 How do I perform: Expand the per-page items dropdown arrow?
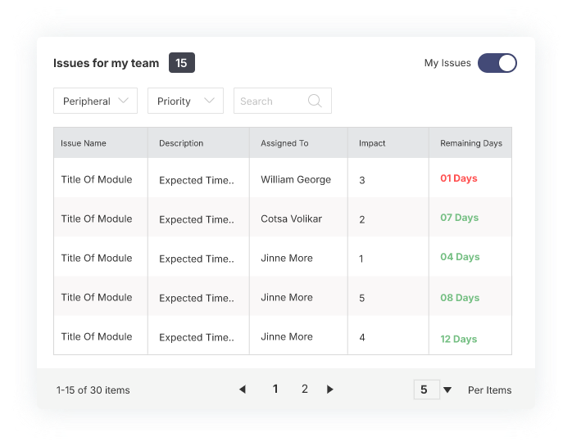tap(447, 390)
